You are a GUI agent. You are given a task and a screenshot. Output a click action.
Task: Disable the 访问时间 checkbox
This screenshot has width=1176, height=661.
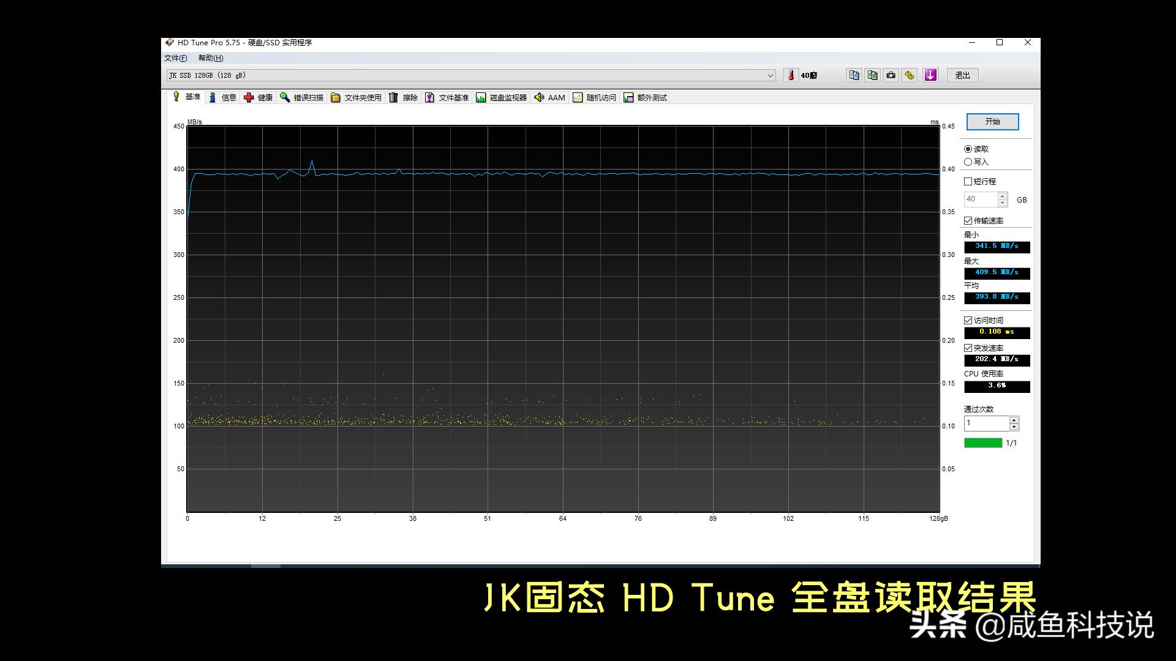point(968,320)
